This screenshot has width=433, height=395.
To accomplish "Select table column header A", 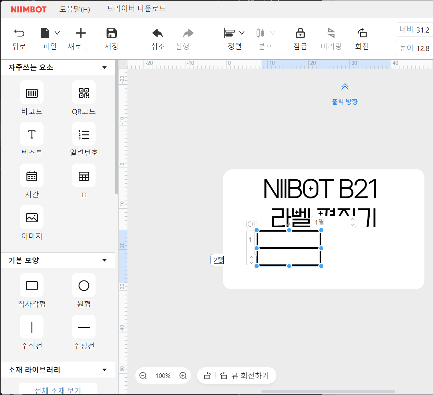I will [289, 224].
